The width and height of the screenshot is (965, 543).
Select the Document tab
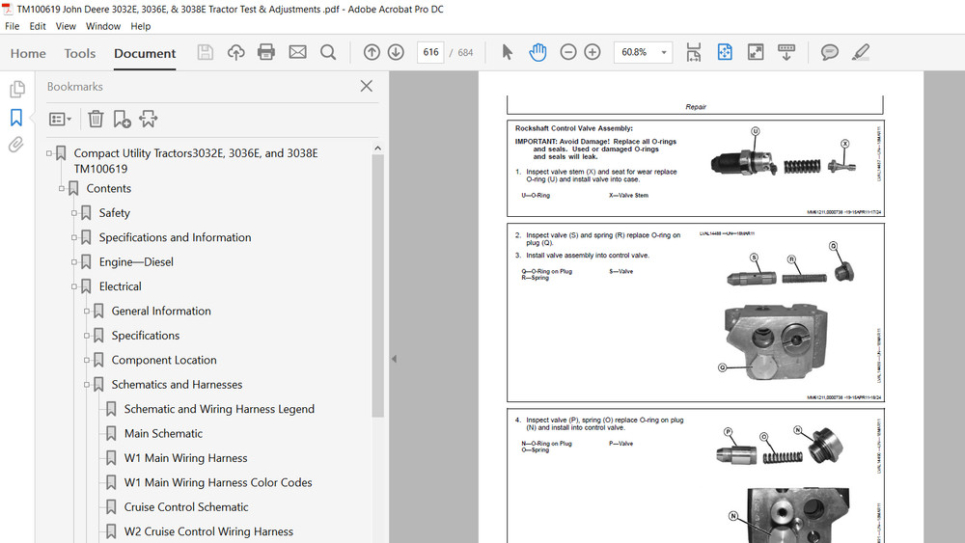[x=145, y=53]
